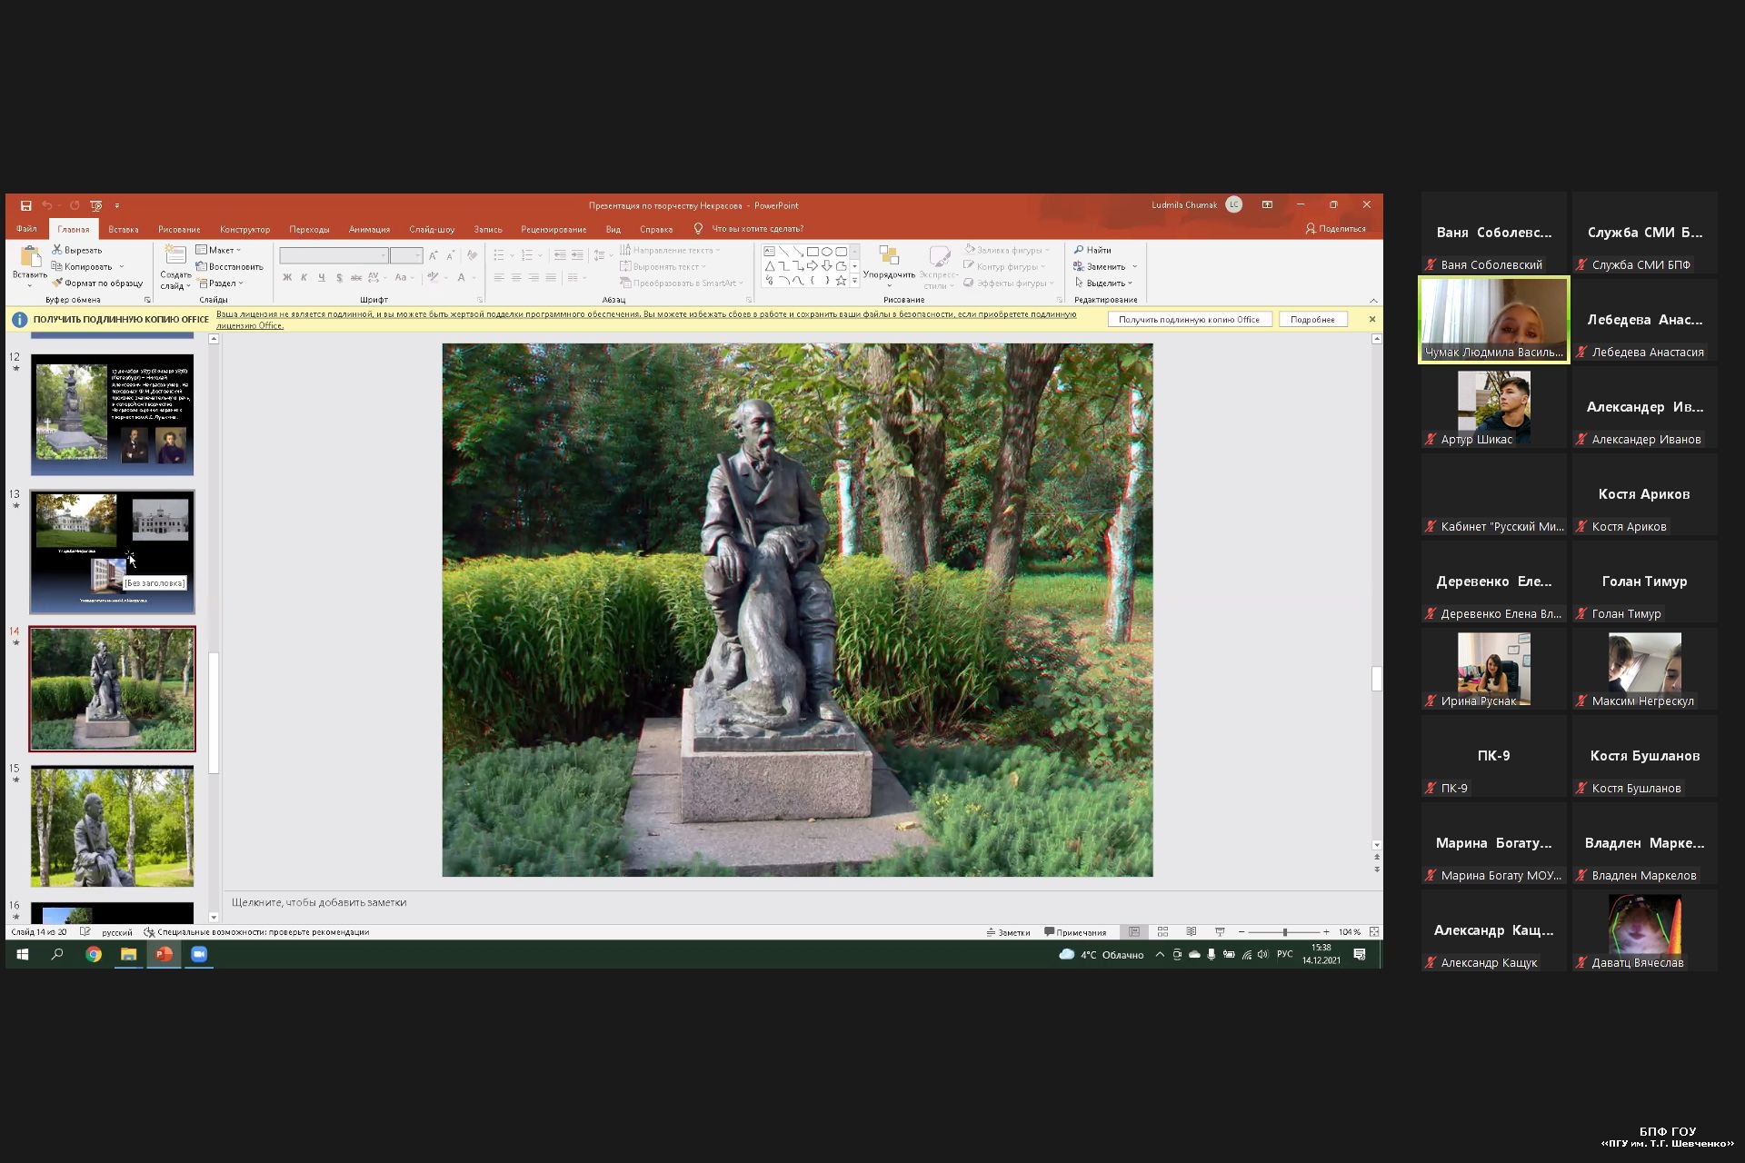Toggle strikethrough (abc) formatting

pyautogui.click(x=356, y=277)
